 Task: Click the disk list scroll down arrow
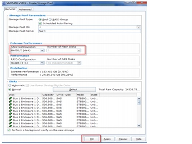click(x=139, y=125)
